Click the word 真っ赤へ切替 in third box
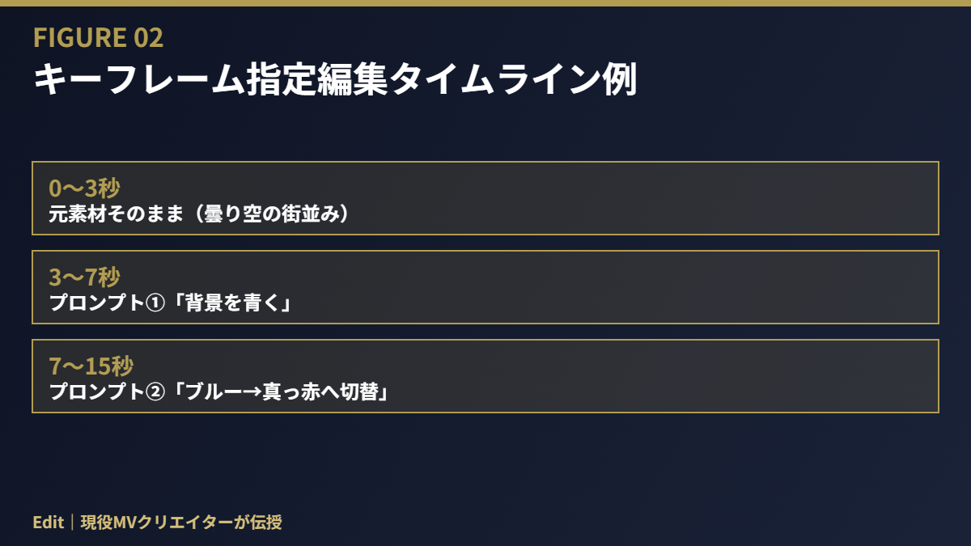The height and width of the screenshot is (546, 971). [x=322, y=392]
